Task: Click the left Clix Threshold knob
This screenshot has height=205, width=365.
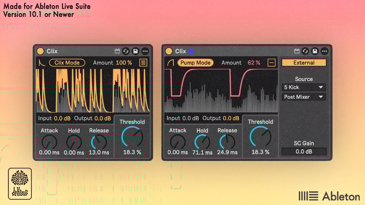Action: coord(132,137)
